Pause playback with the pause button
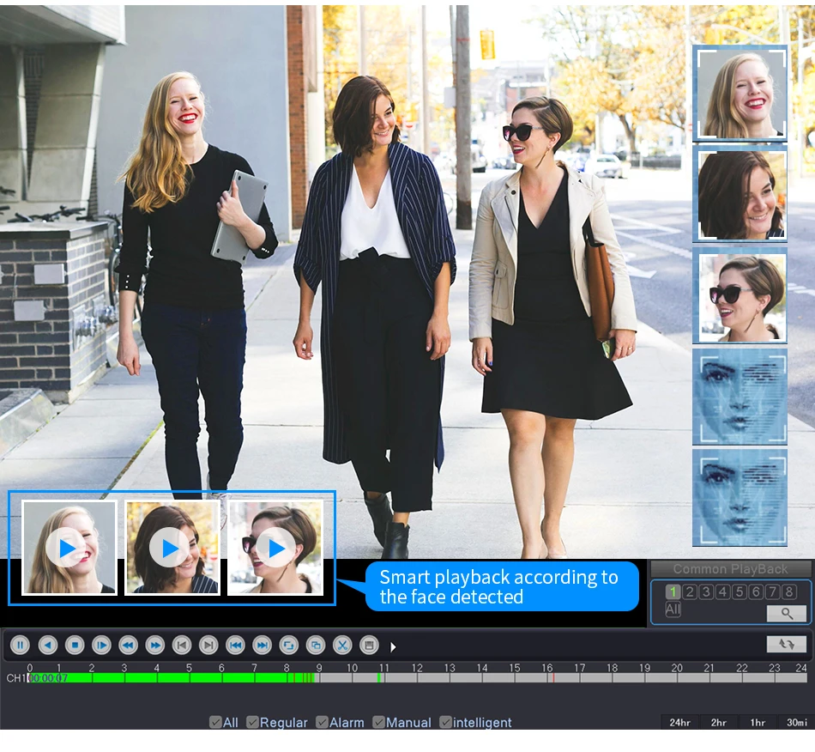This screenshot has width=815, height=752. pyautogui.click(x=21, y=646)
